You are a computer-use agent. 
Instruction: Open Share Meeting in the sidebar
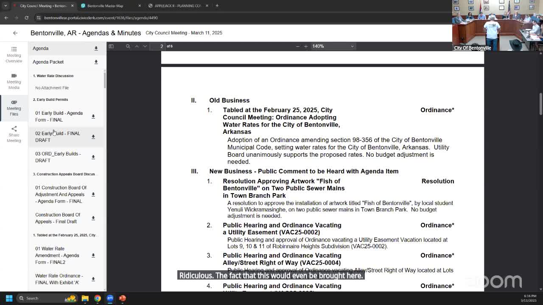(14, 134)
